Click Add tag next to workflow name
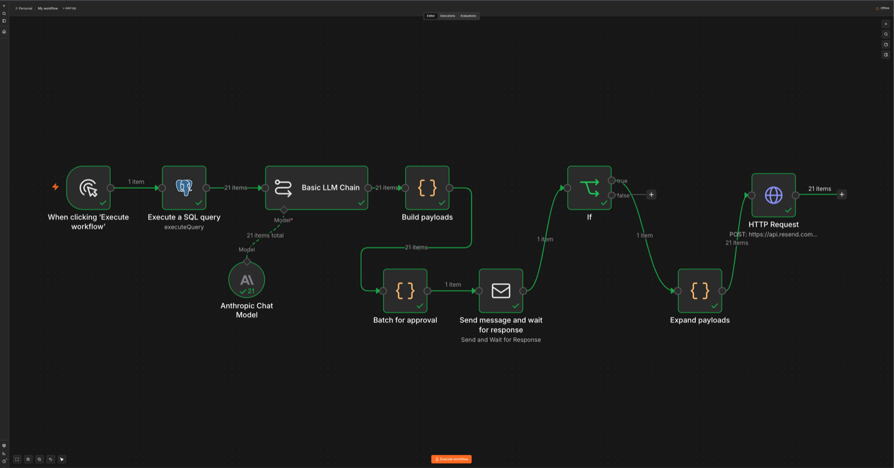 69,8
